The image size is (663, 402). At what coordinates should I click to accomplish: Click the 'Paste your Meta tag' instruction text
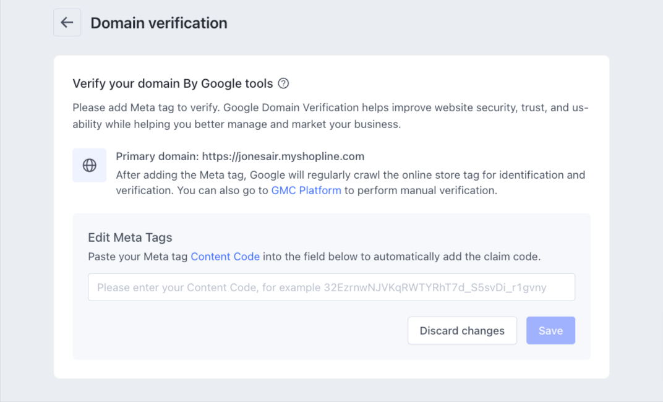(138, 256)
